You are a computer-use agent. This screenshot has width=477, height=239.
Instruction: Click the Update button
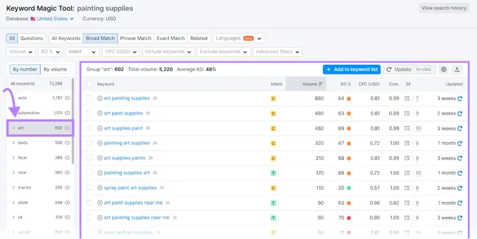[410, 69]
